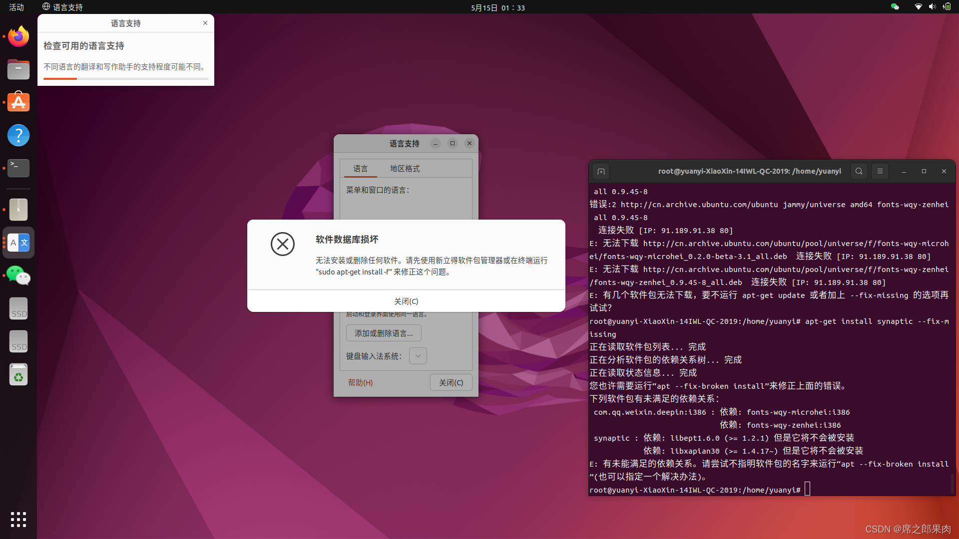The width and height of the screenshot is (959, 539).
Task: Click the terminal command input area
Action: [x=808, y=489]
